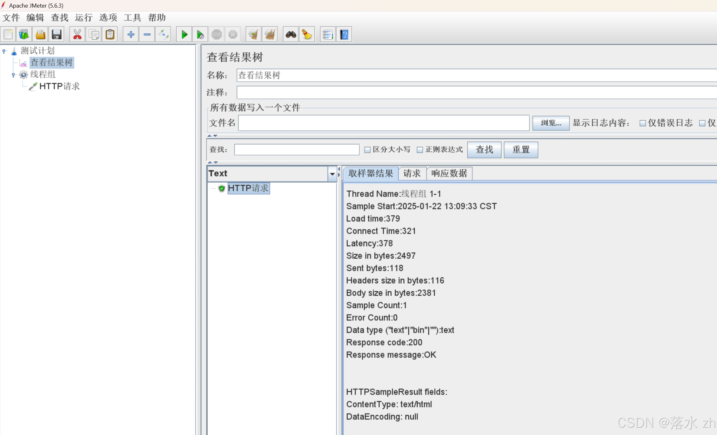Screen dimensions: 717x435
Task: Click the Cut scissors icon
Action: tap(77, 34)
